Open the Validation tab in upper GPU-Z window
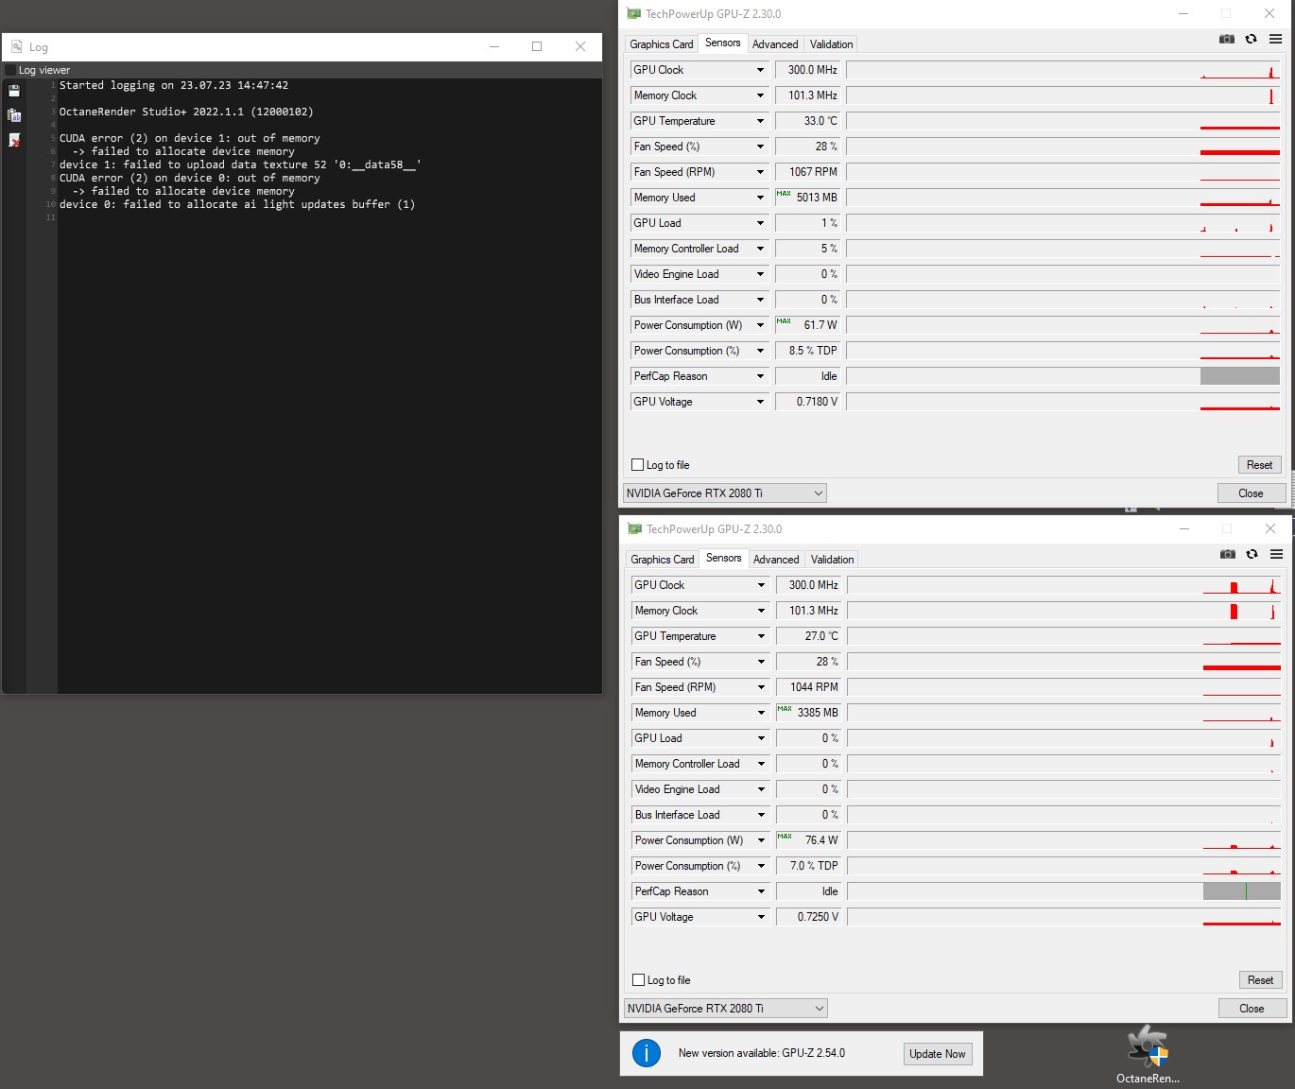The width and height of the screenshot is (1295, 1089). point(832,44)
